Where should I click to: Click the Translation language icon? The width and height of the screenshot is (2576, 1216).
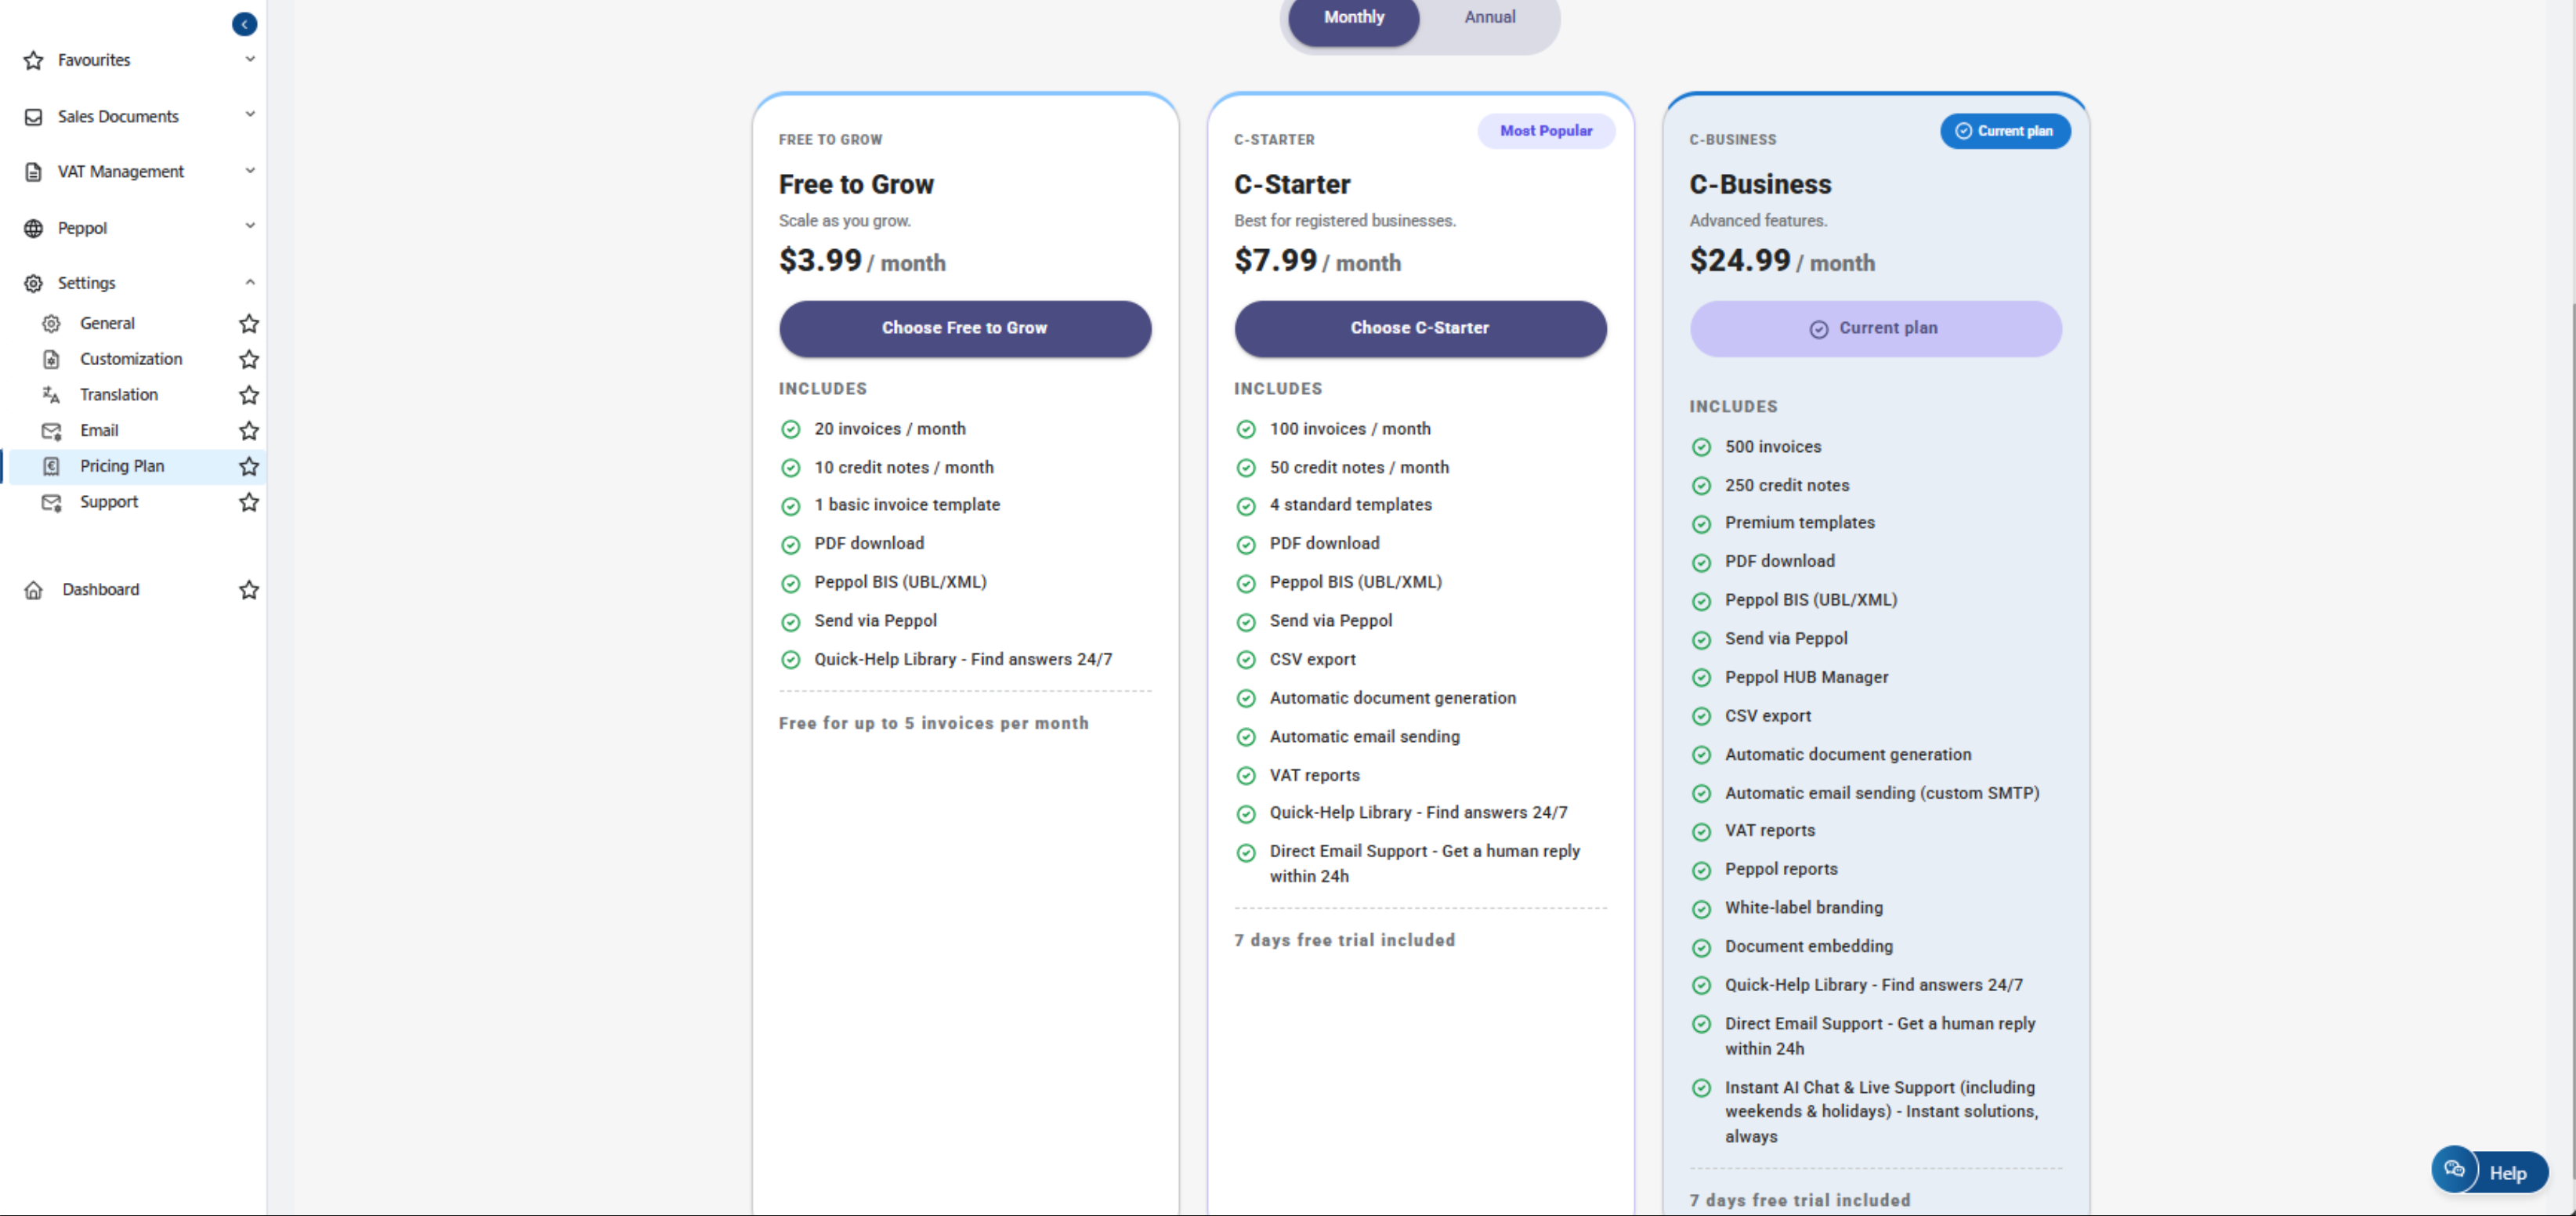pyautogui.click(x=51, y=395)
